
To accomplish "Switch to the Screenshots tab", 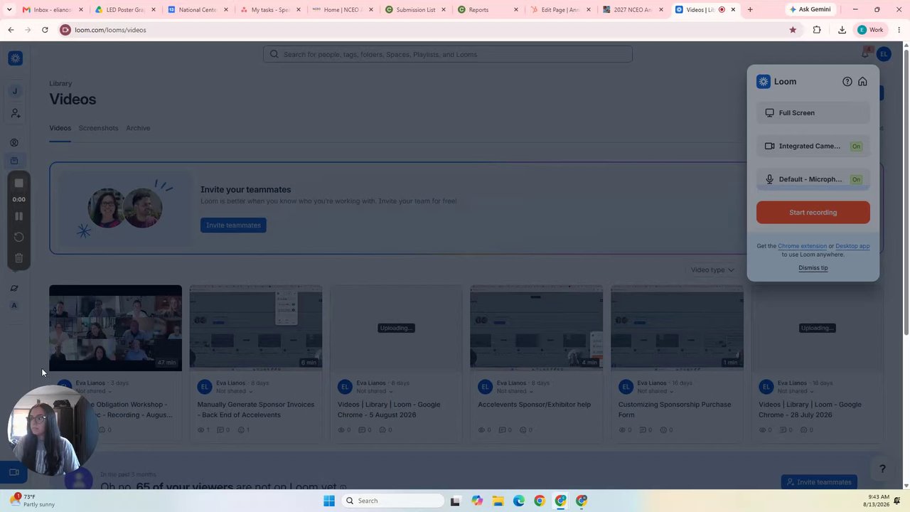I will [x=98, y=128].
